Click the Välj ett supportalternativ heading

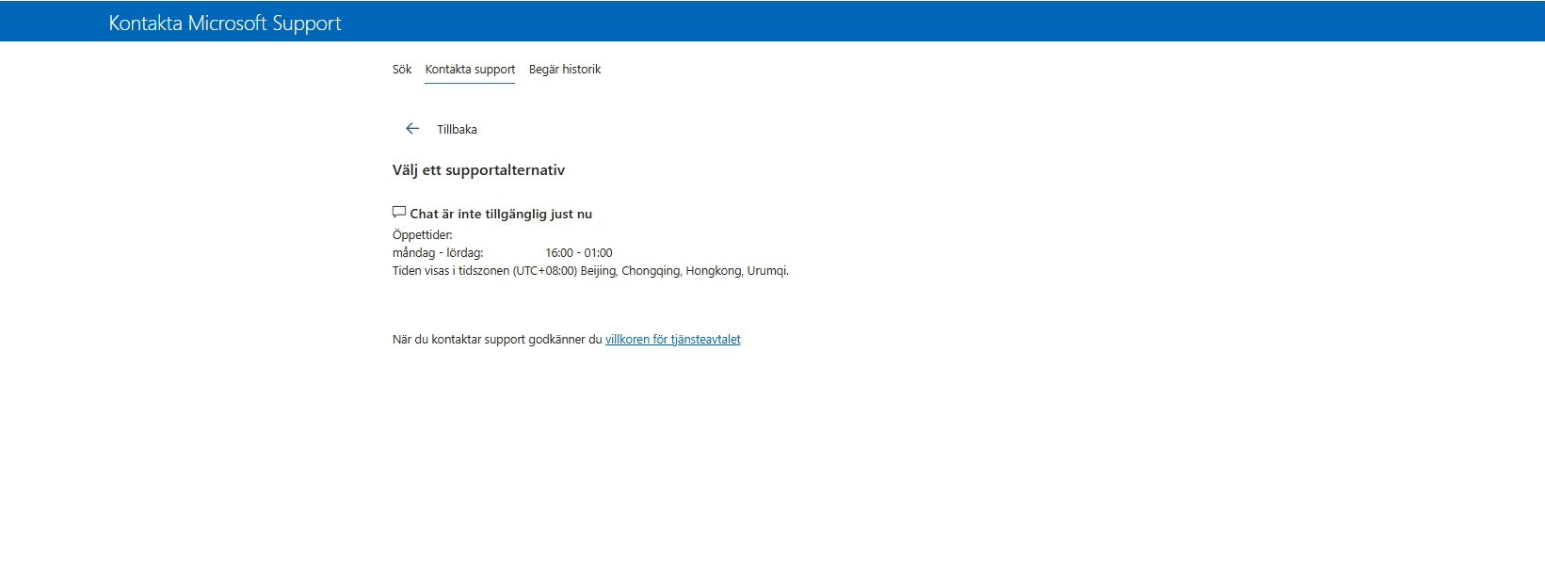click(478, 170)
